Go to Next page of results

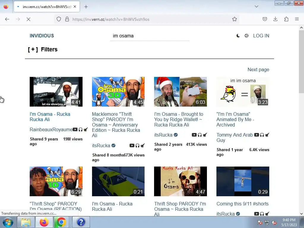point(258,69)
